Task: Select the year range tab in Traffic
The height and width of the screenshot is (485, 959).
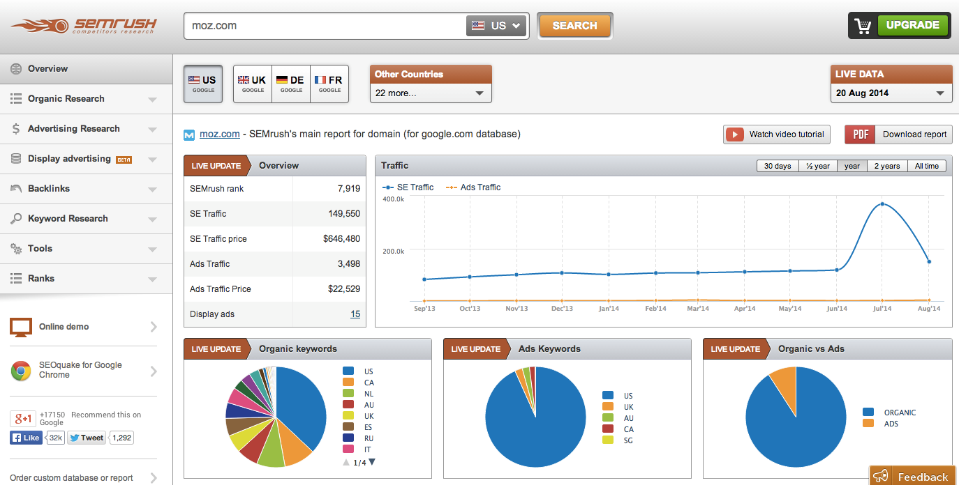Action: tap(852, 166)
